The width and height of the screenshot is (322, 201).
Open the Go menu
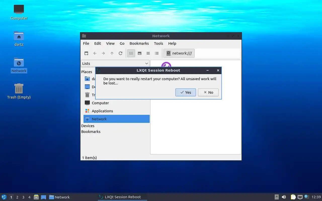[x=122, y=43]
